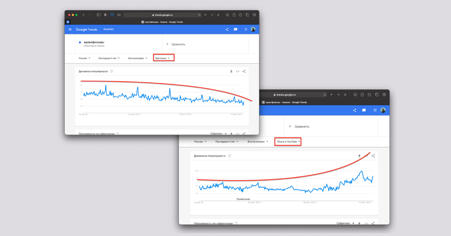Open Россия region dropdown in front window
451x236 pixels.
click(84, 58)
